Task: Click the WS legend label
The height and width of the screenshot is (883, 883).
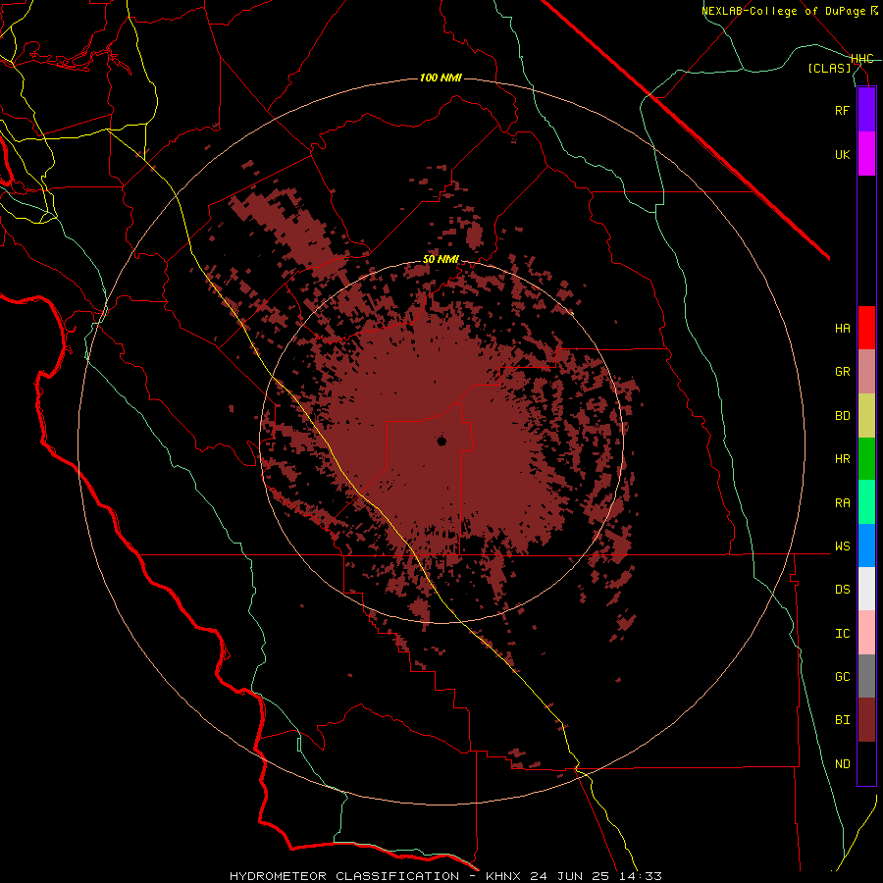Action: pyautogui.click(x=842, y=546)
